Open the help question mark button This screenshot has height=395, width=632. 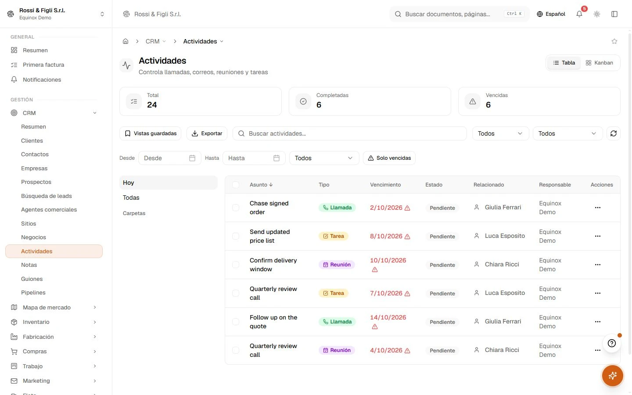click(x=612, y=343)
